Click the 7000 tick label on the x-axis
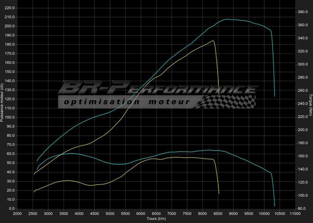This screenshot has width=313, height=223. pyautogui.click(x=172, y=214)
